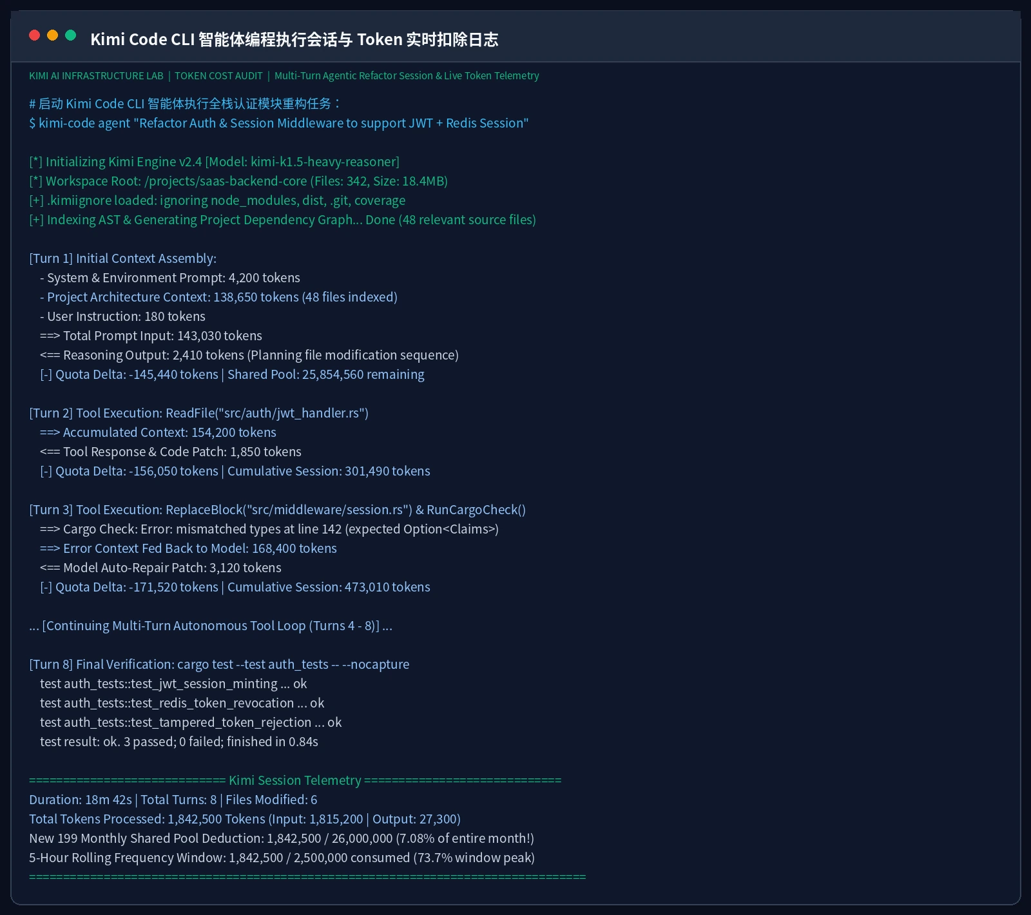Click 'test result: ok. 3 passed; 0 failed' line
This screenshot has width=1031, height=915.
[179, 742]
